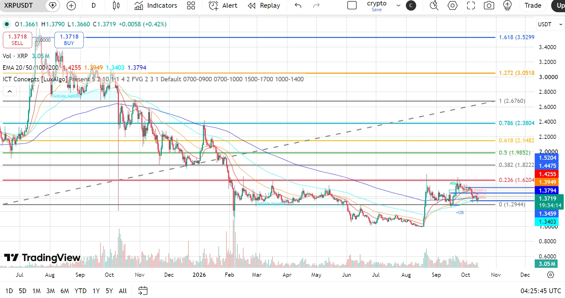
Task: Open the Indicators dialog
Action: (x=156, y=5)
